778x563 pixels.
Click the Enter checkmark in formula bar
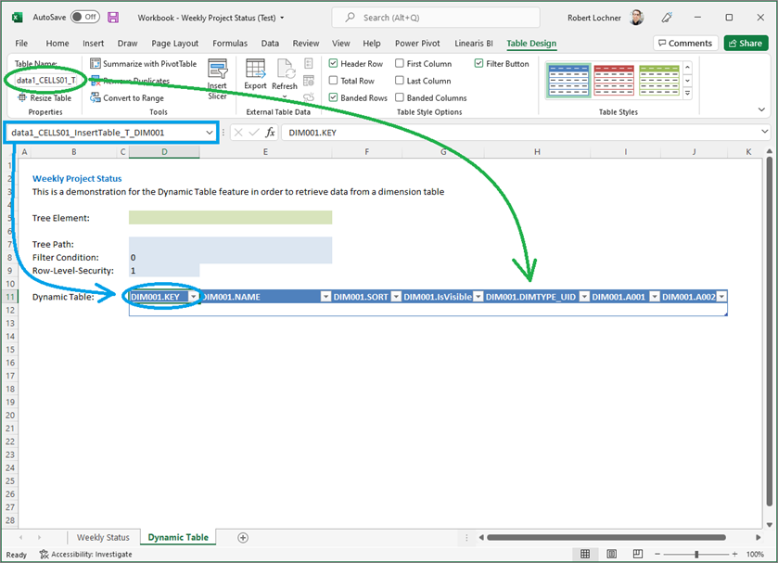click(x=254, y=133)
